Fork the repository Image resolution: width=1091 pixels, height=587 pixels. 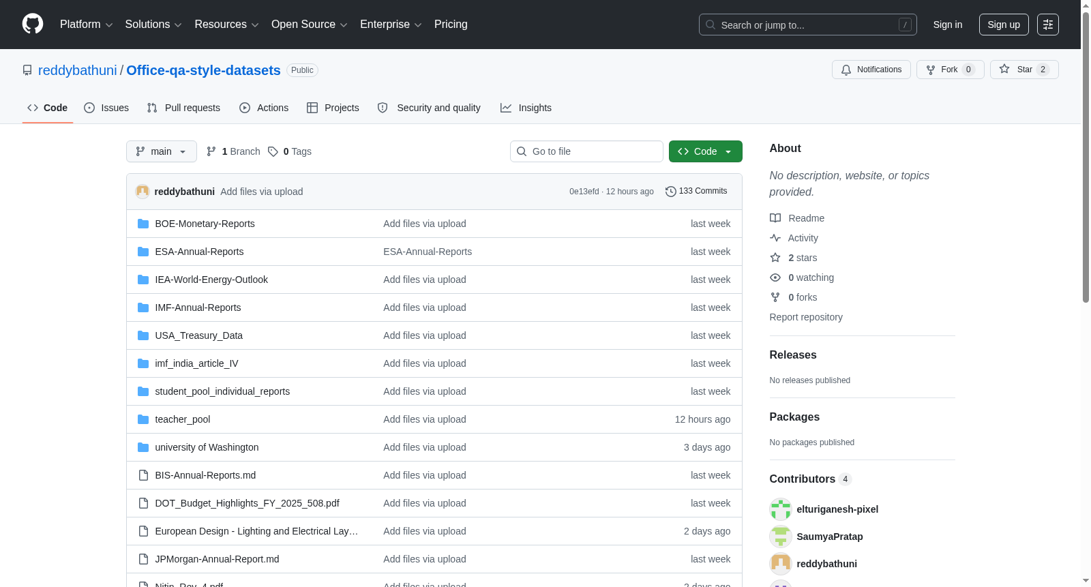(x=950, y=70)
